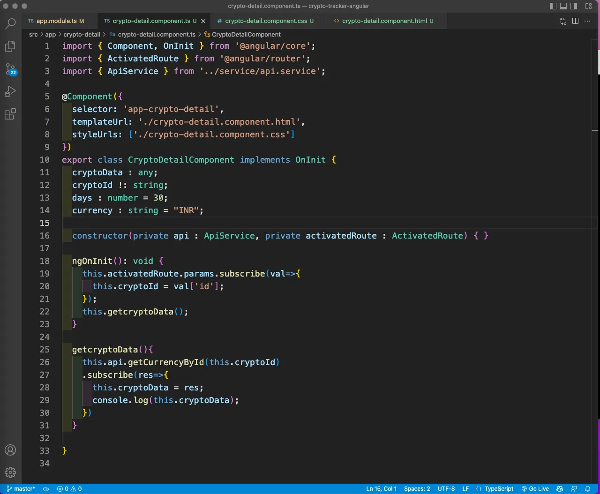
Task: Toggle the bottom panel
Action: (563, 6)
